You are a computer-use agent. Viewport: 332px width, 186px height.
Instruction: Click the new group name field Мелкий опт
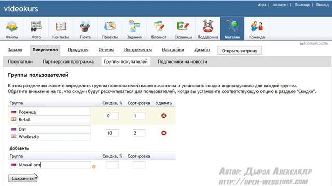click(x=54, y=165)
